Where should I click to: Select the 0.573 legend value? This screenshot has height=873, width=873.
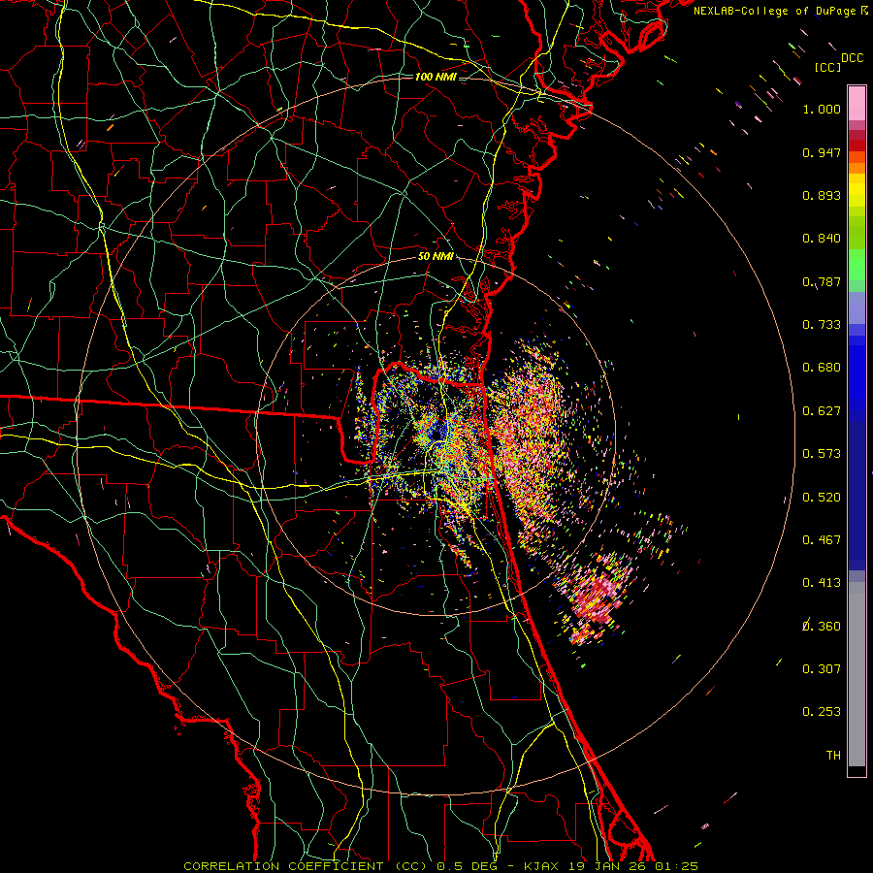pos(822,454)
